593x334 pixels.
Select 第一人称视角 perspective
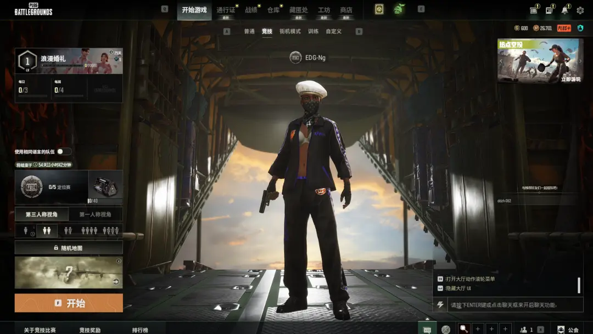tap(96, 214)
